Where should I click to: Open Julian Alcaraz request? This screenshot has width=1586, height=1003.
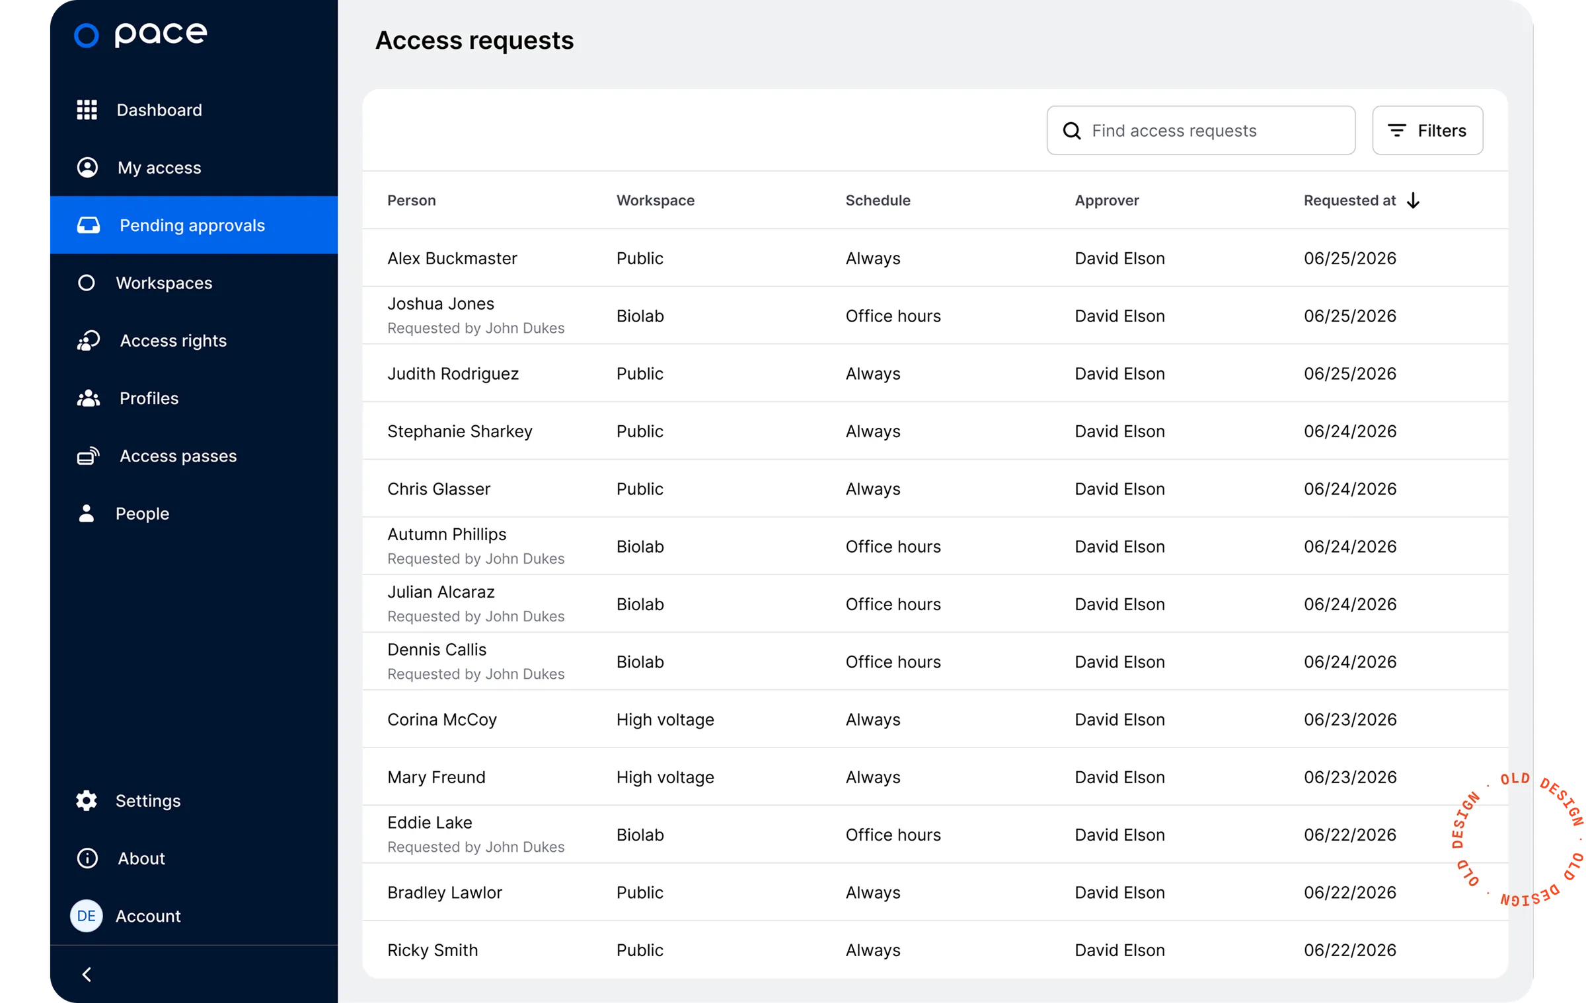coord(935,604)
